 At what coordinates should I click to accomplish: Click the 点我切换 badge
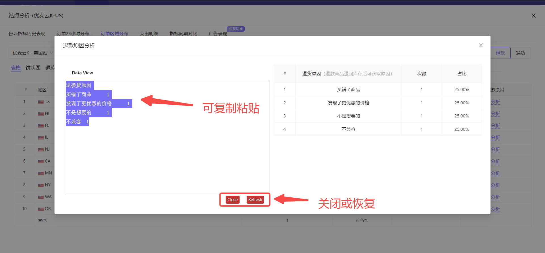(236, 29)
